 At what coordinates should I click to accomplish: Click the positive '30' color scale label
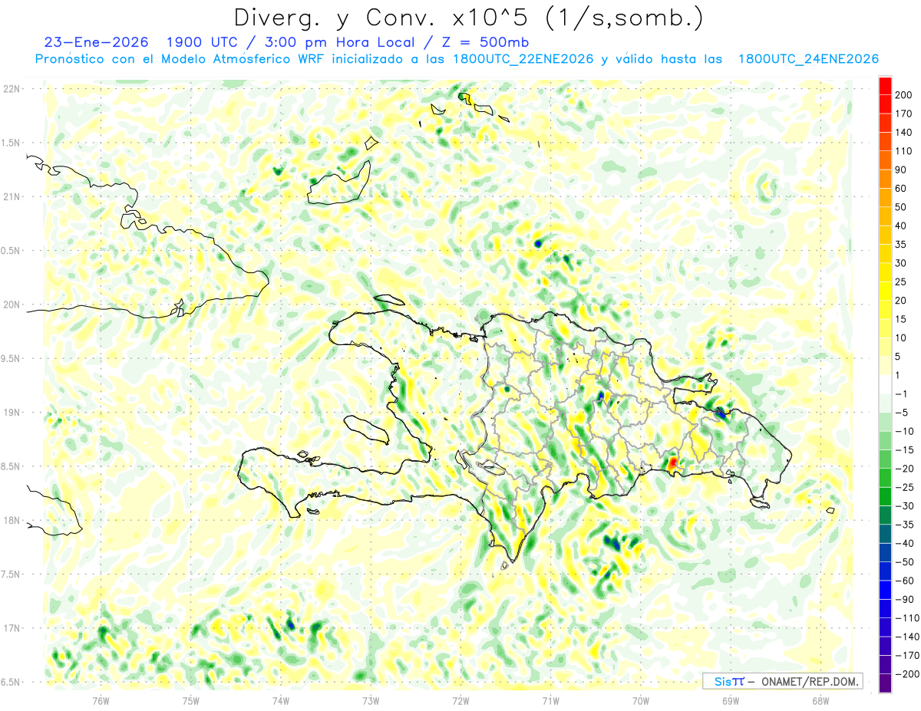click(901, 263)
